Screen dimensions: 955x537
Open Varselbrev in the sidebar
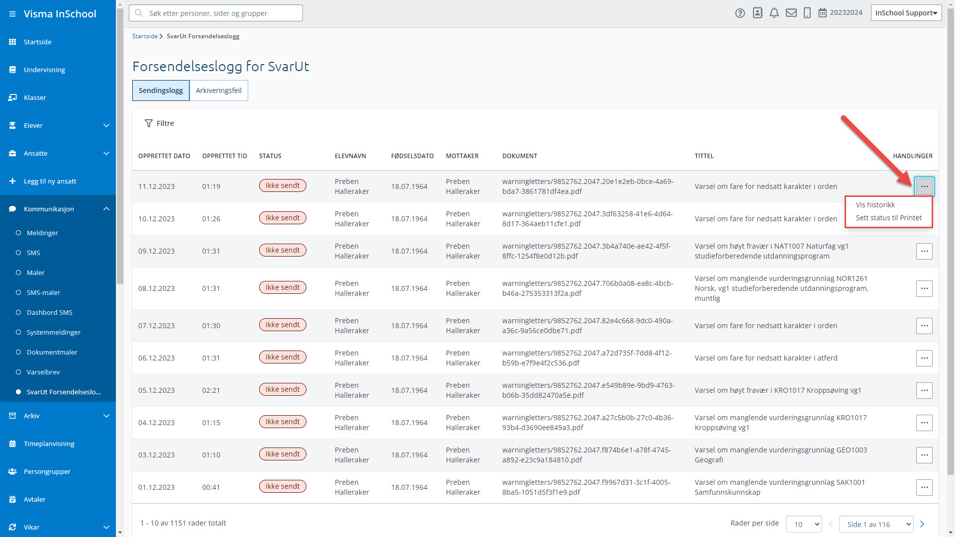coord(43,372)
